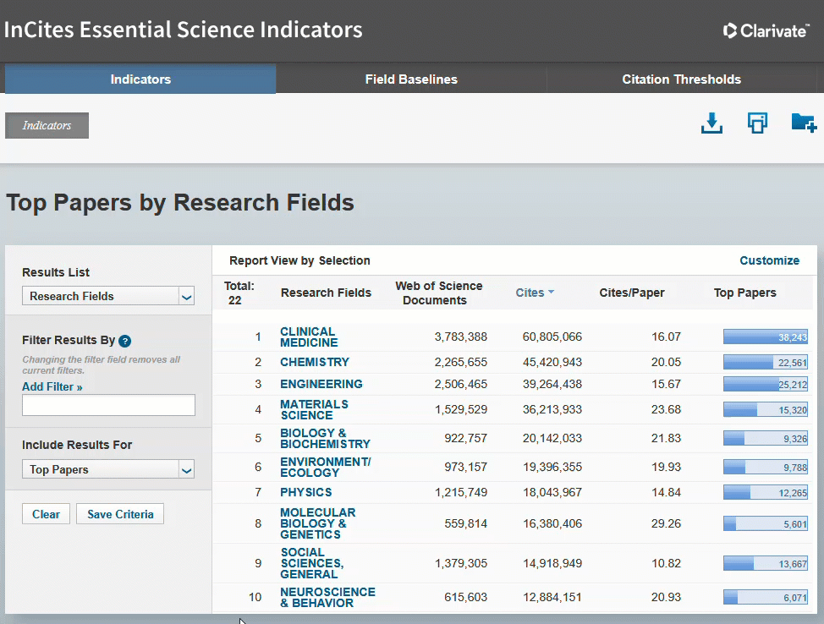
Task: Open the PHYSICS field link
Action: 306,492
